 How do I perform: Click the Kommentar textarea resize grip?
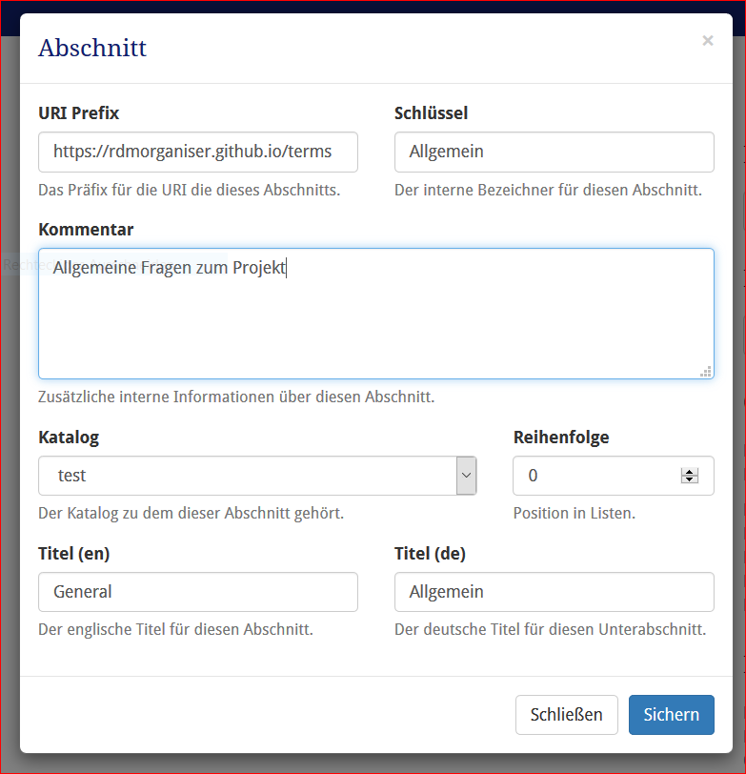706,372
